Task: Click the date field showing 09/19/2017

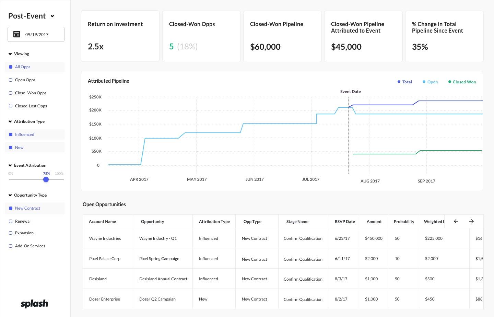Action: tap(36, 34)
